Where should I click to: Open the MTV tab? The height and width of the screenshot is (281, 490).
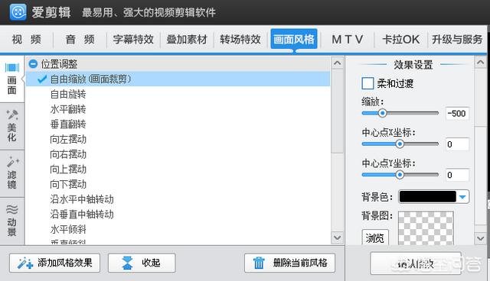pyautogui.click(x=347, y=40)
